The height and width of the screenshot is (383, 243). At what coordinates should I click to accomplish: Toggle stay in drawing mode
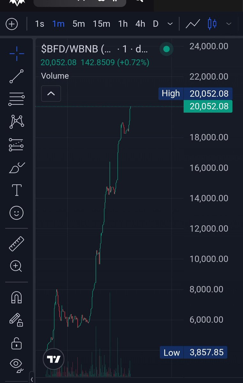pyautogui.click(x=16, y=320)
